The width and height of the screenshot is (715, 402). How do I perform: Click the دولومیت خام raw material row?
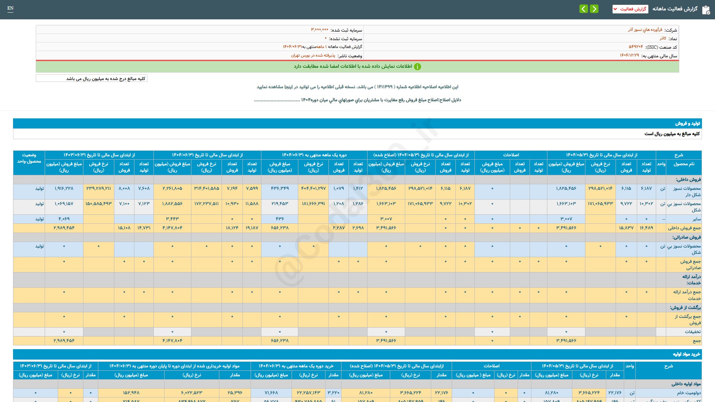click(689, 393)
